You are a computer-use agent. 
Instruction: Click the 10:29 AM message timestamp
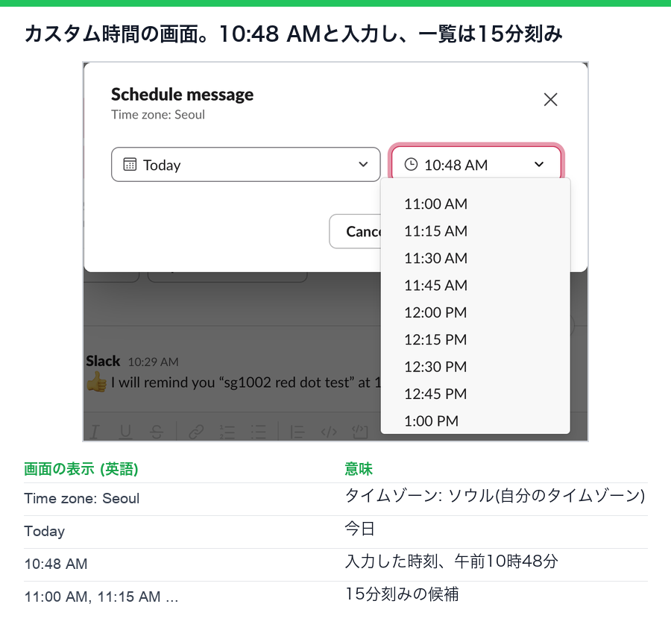click(x=153, y=362)
